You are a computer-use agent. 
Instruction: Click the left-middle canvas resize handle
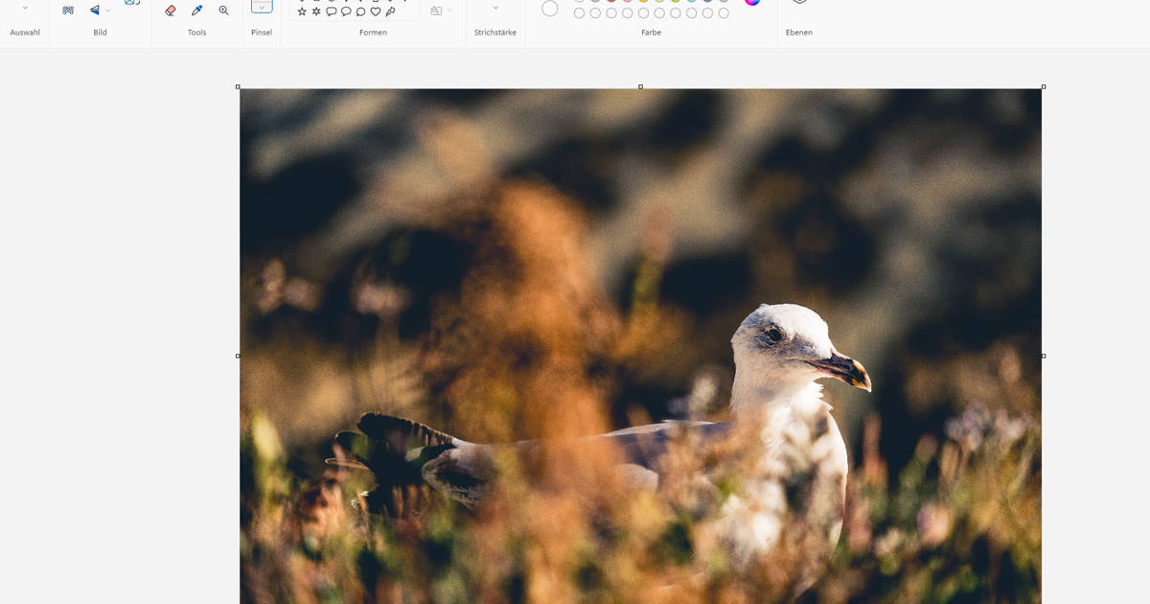click(238, 356)
